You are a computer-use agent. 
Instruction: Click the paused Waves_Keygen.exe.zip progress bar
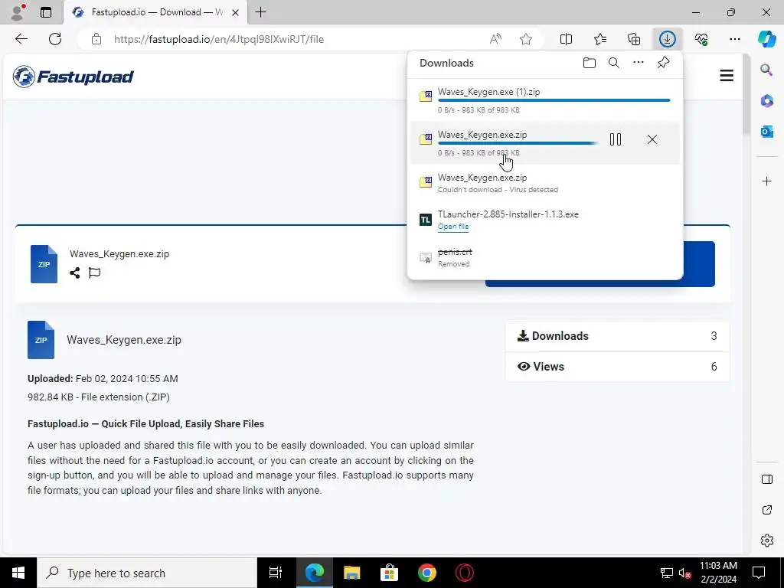[518, 143]
